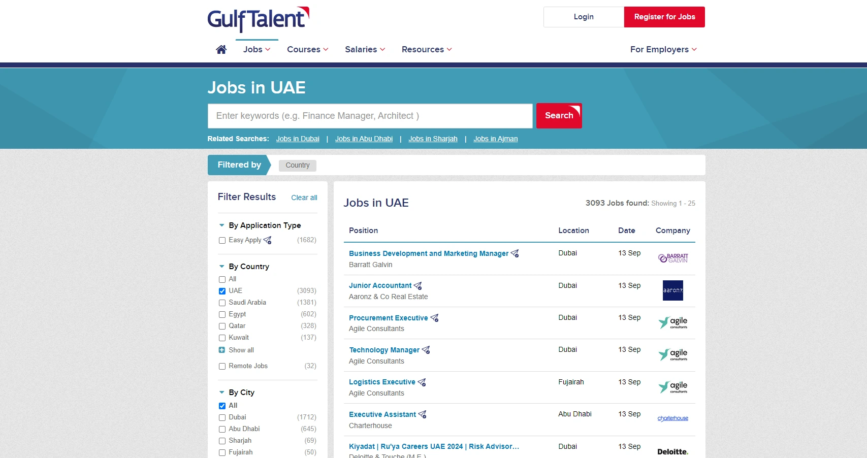Click Easy Apply plane icon in filters

click(268, 240)
